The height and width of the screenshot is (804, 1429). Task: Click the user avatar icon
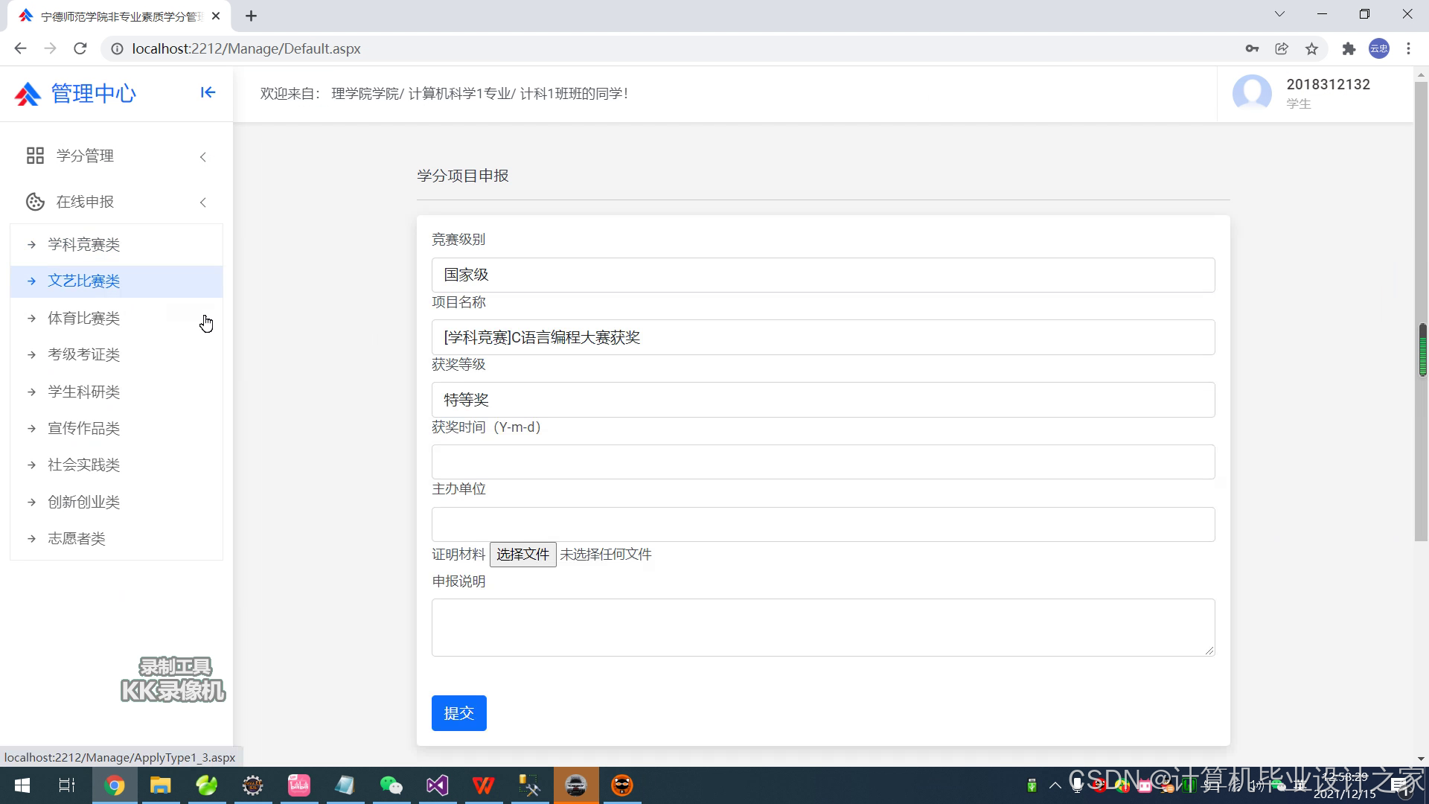(1252, 93)
